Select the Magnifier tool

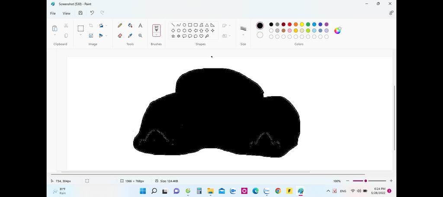pos(140,36)
